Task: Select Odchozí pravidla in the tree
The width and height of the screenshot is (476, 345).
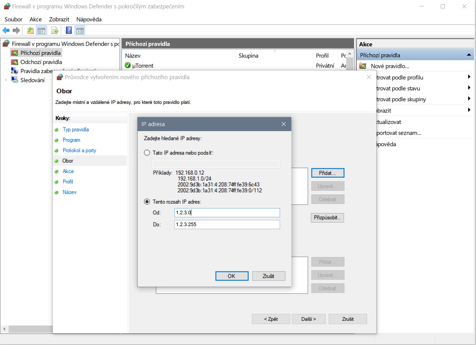Action: point(41,62)
